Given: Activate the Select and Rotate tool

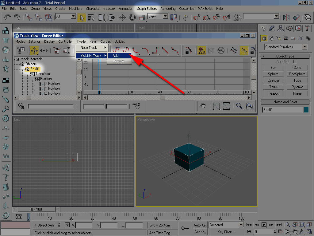Looking at the screenshot, I should (x=132, y=18).
